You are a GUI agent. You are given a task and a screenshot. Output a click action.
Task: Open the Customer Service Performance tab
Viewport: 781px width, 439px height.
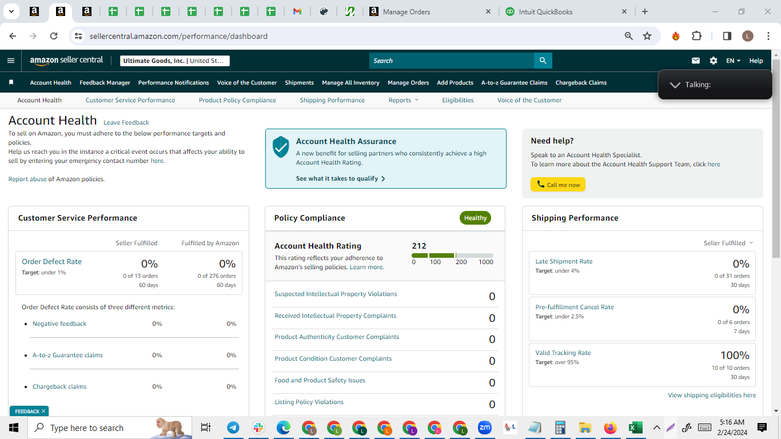130,100
